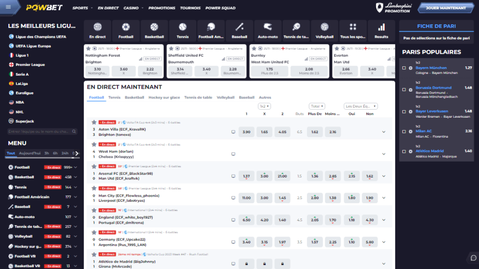Check the Milan AC popular bet
Viewport: 479px width, 269px height.
coord(404,131)
